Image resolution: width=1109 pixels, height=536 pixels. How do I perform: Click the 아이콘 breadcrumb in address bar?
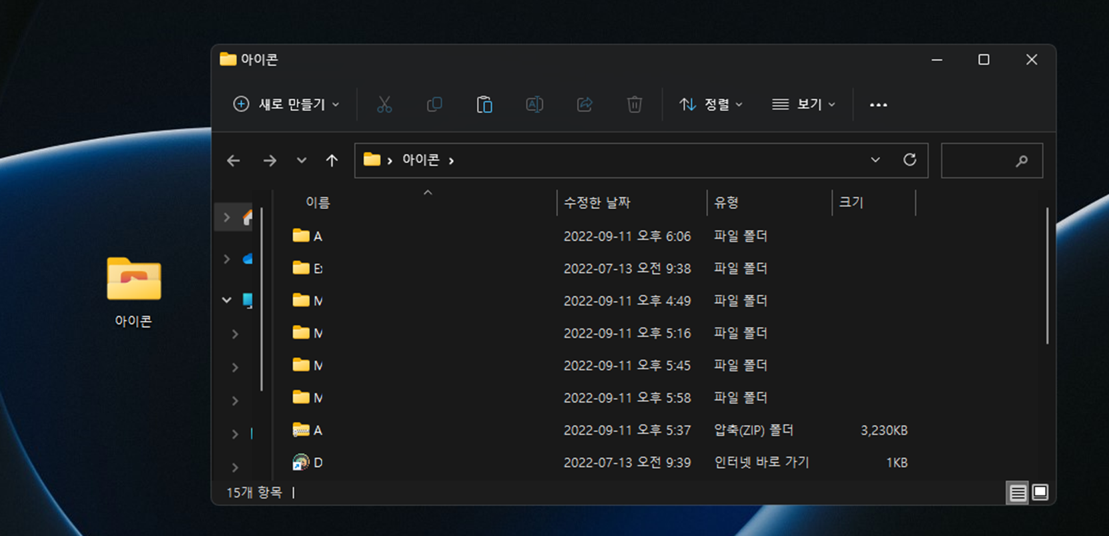pyautogui.click(x=421, y=160)
